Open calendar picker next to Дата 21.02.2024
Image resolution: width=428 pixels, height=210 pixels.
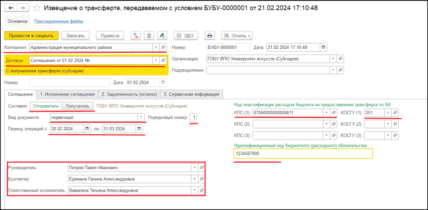pos(323,47)
